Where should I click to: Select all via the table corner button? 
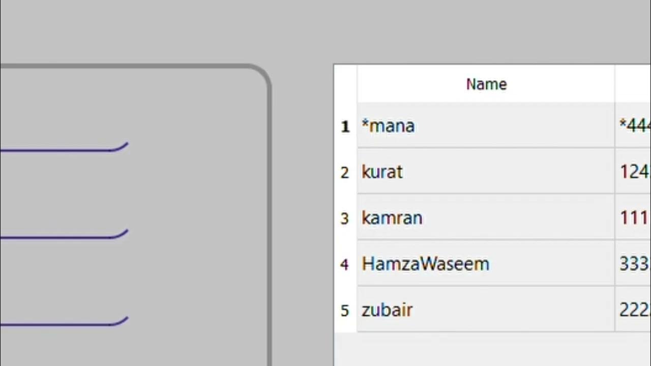pos(345,84)
